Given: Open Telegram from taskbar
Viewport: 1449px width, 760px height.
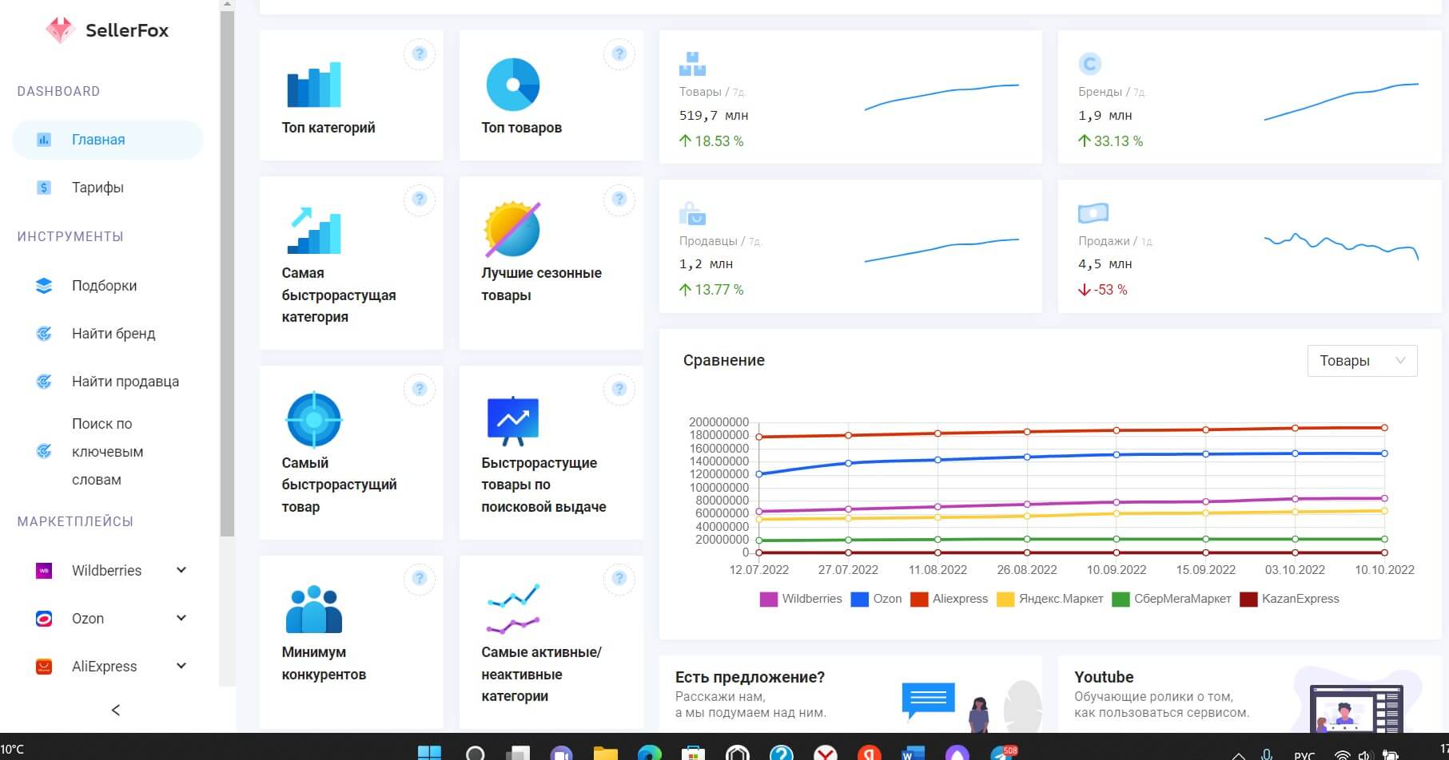Looking at the screenshot, I should pyautogui.click(x=1003, y=752).
